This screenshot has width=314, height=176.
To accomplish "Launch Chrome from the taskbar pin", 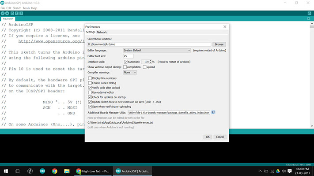I will (54, 171).
